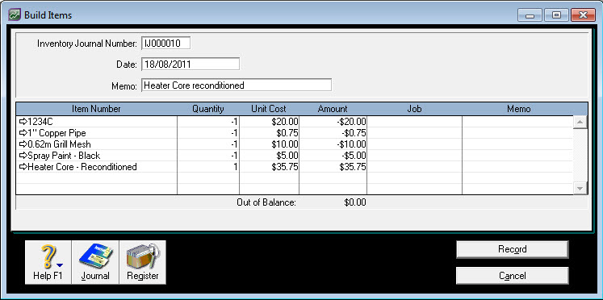
Task: Select item 1'' Copper Pipe
Action: coord(57,133)
